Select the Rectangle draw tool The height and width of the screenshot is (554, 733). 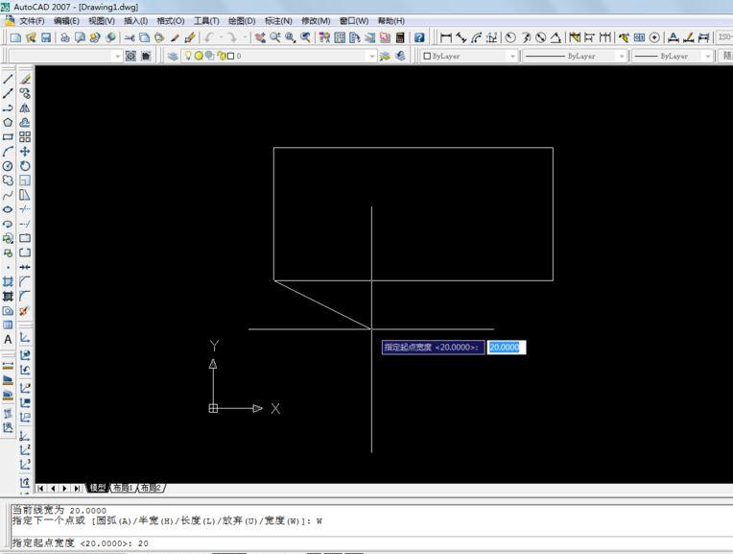[8, 137]
